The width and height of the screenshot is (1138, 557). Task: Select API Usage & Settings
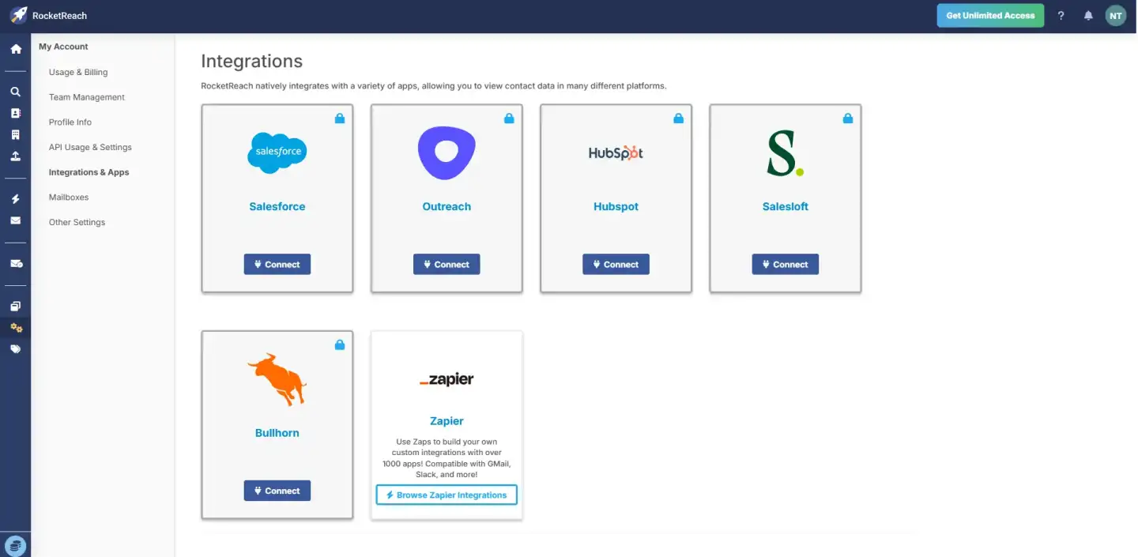click(x=90, y=147)
